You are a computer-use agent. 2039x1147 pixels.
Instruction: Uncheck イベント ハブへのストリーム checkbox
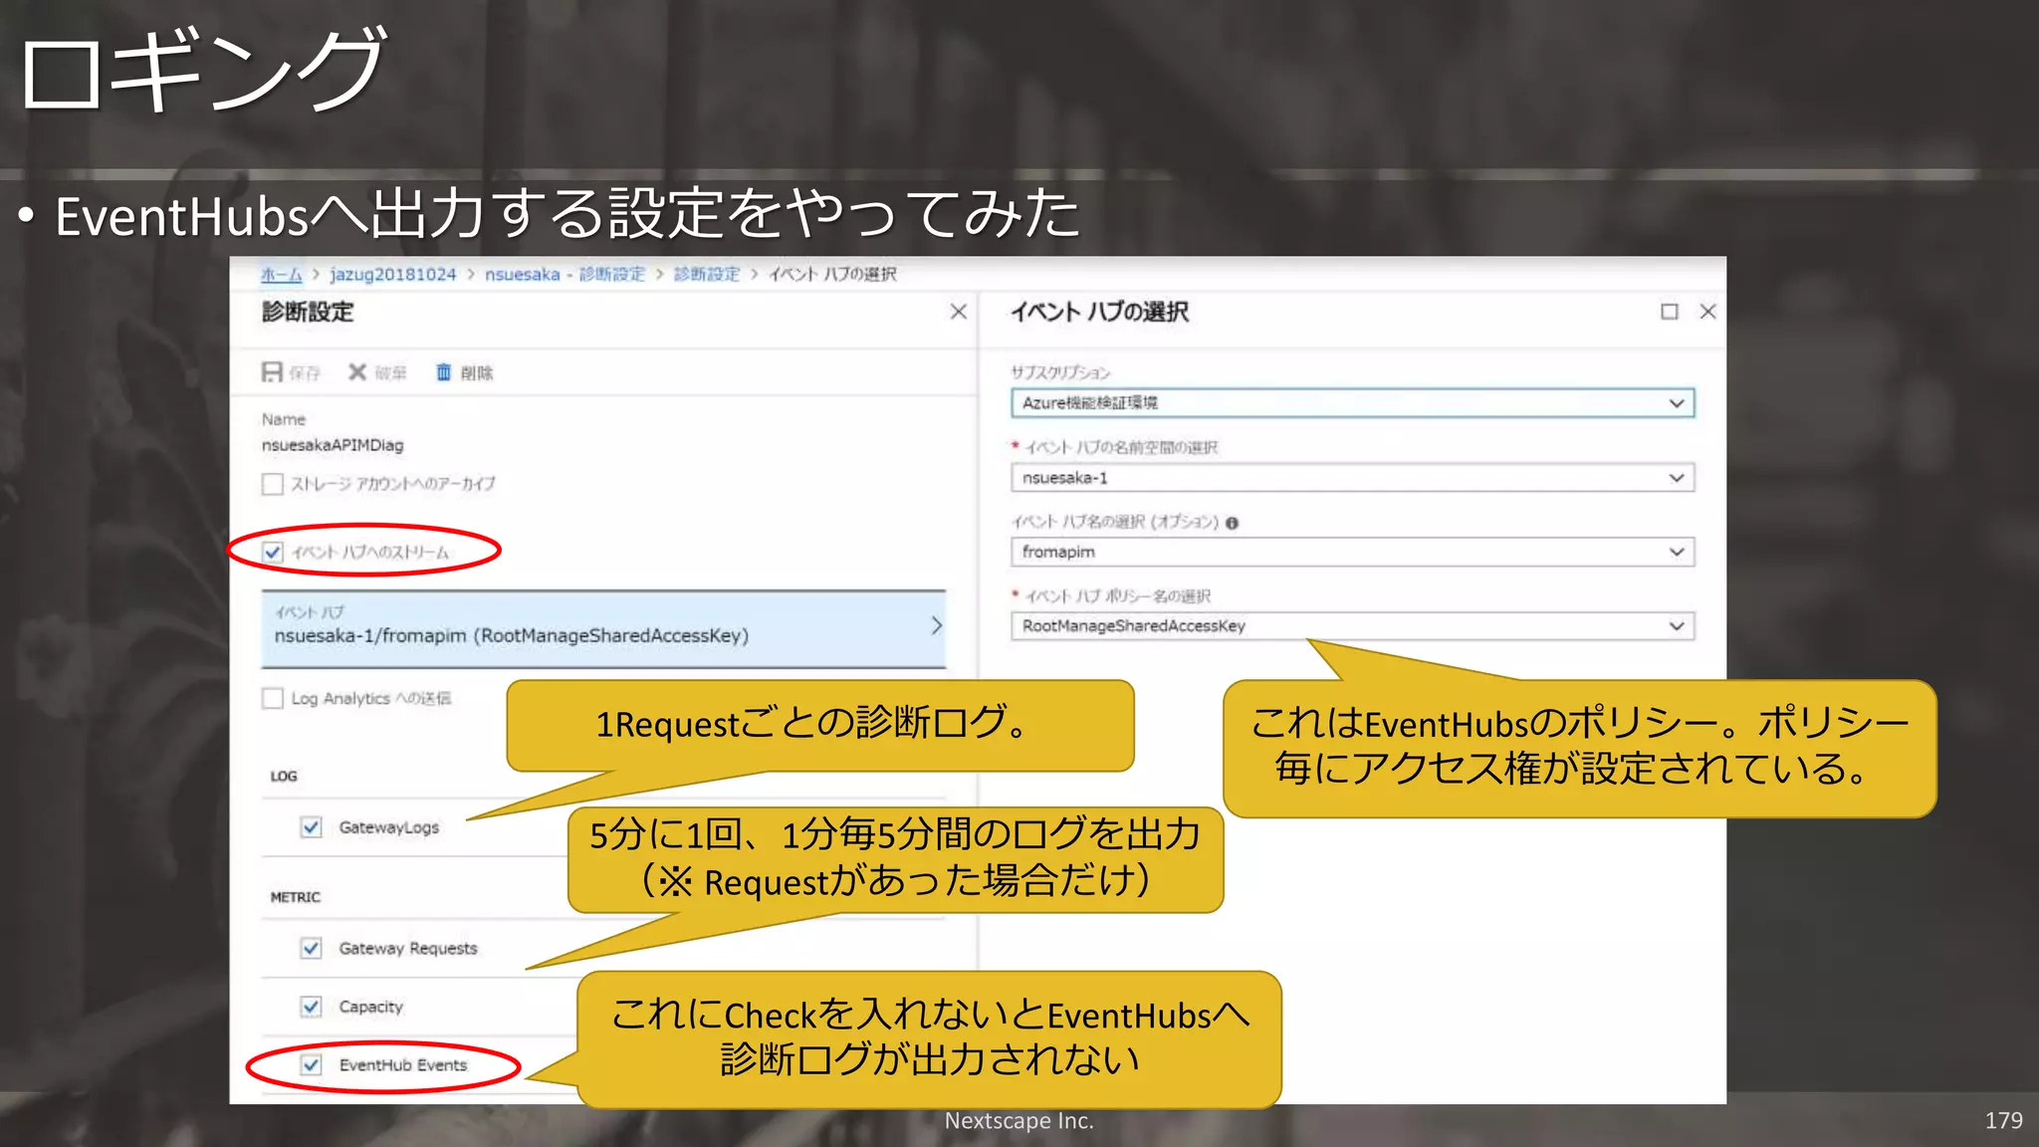(273, 552)
